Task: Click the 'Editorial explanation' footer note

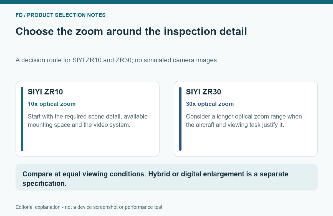Action: pyautogui.click(x=89, y=207)
